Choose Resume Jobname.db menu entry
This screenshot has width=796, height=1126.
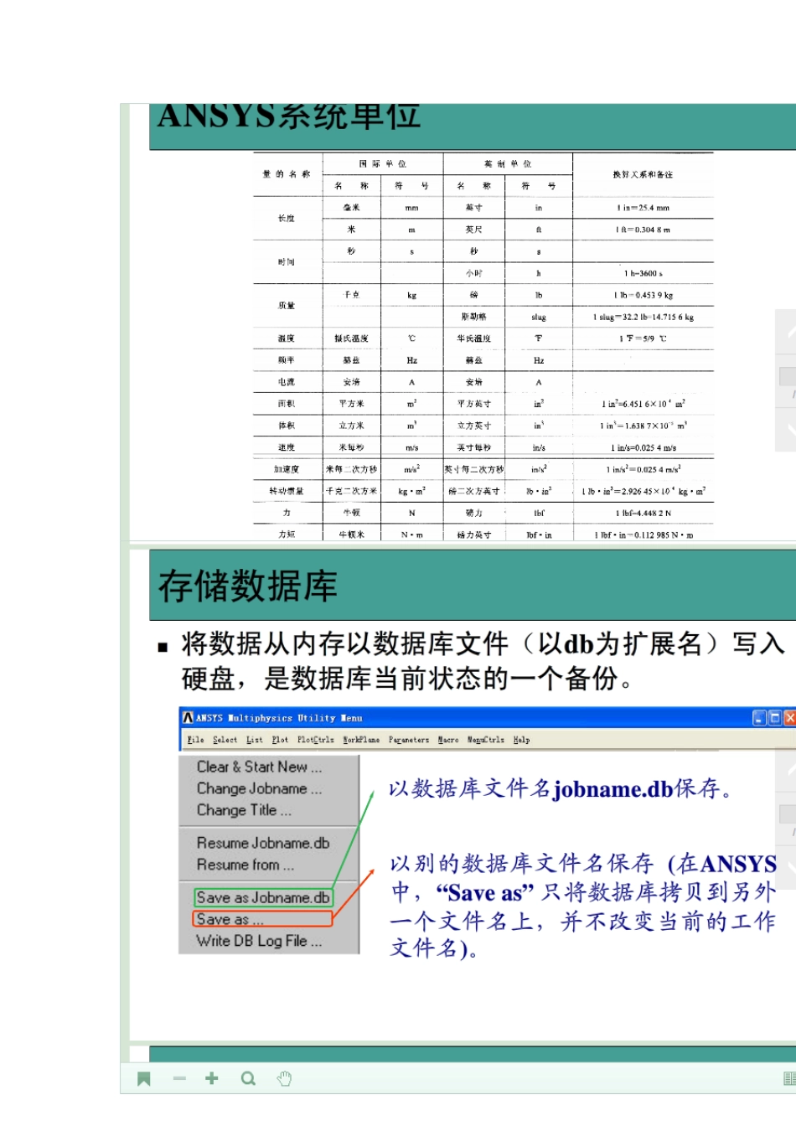tap(263, 843)
